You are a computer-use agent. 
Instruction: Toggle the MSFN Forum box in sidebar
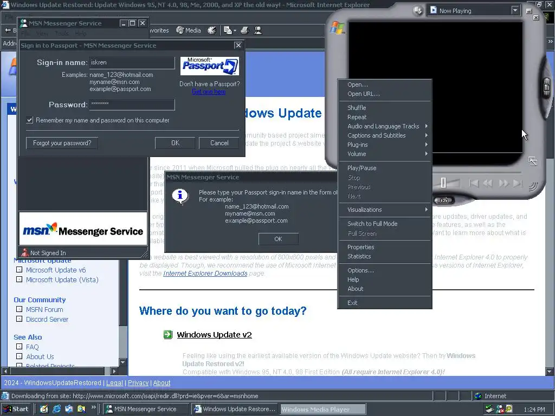pyautogui.click(x=20, y=309)
